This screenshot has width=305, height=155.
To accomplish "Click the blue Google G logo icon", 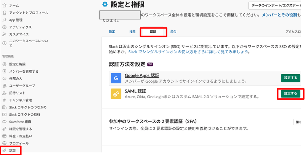I will pyautogui.click(x=116, y=78).
